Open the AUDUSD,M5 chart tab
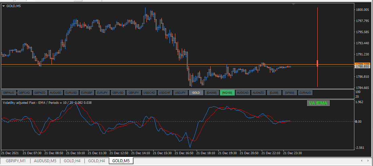This screenshot has width=373, height=166. point(45,161)
